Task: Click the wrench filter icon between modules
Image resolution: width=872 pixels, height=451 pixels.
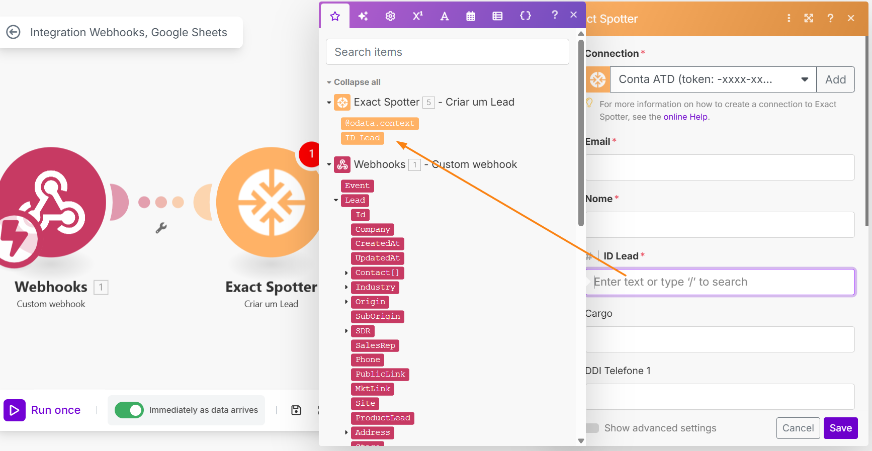Action: point(161,228)
